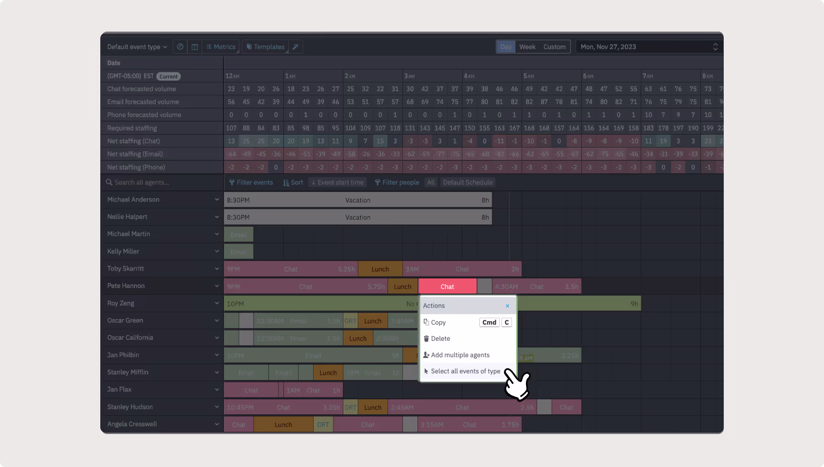Select Angela Cresswell's 3:15AM Chat event

pos(470,425)
